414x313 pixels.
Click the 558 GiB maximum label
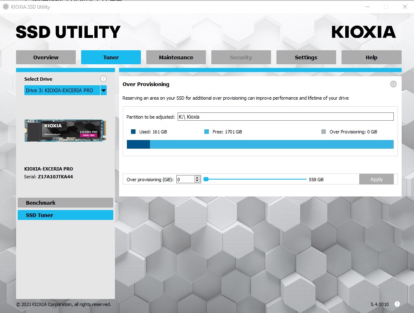[x=316, y=180]
